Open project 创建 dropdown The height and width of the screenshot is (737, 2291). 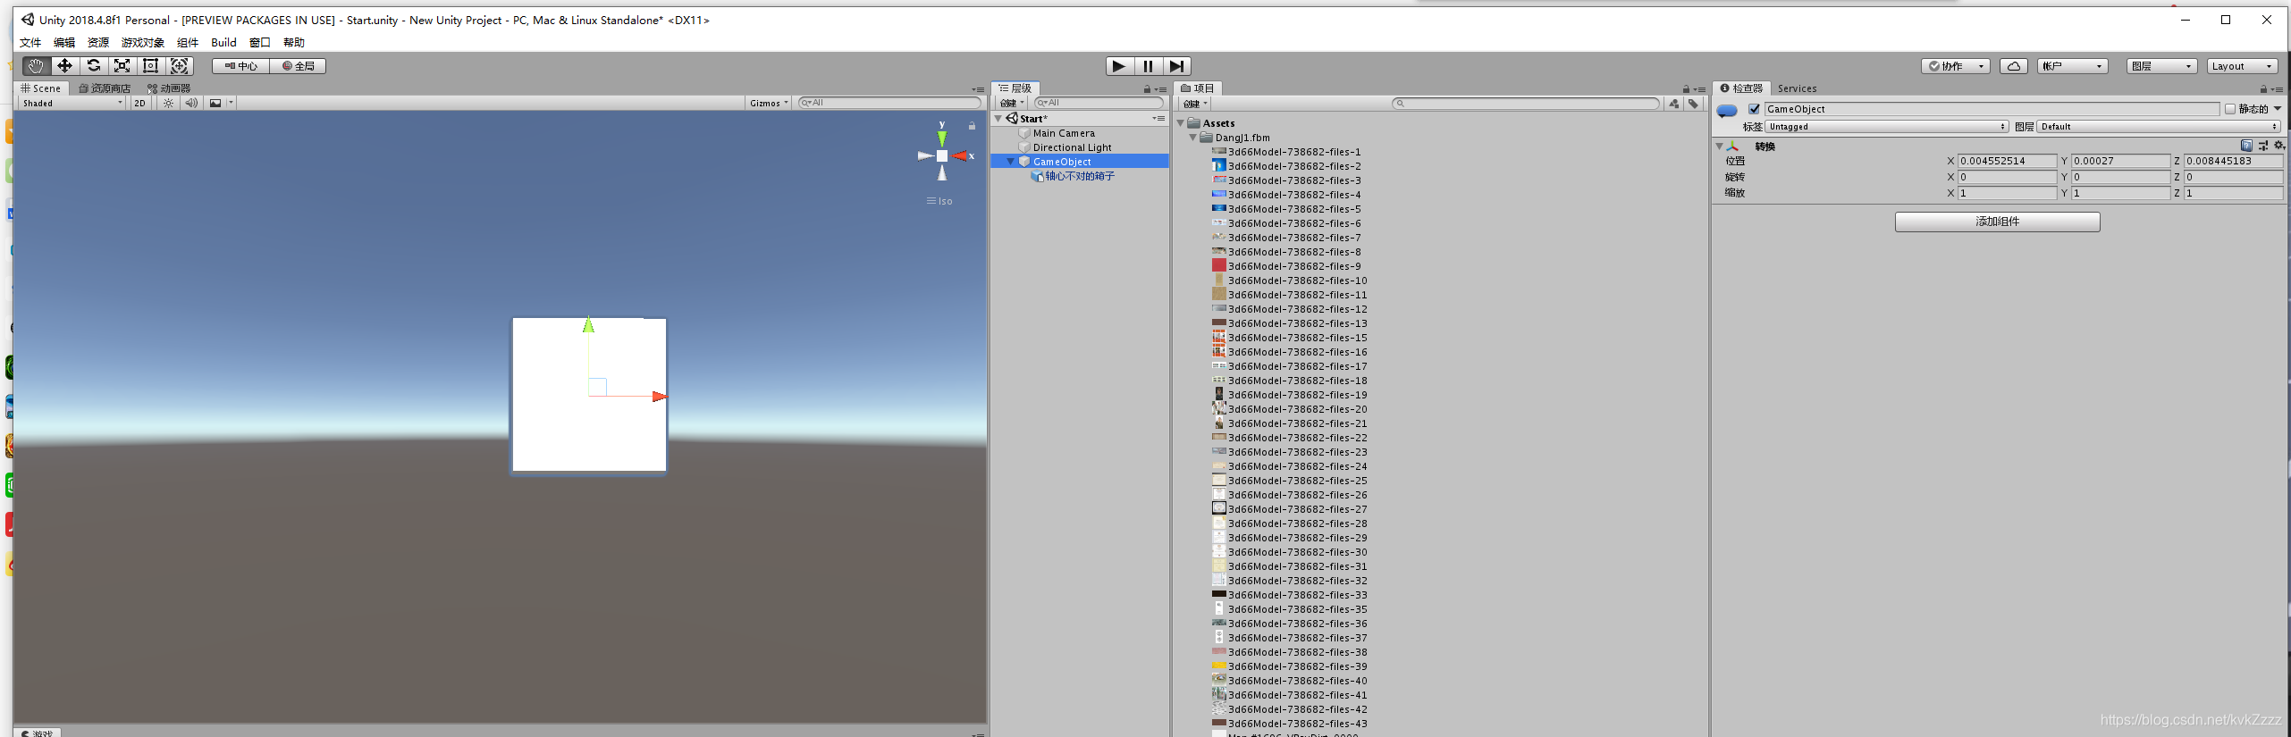[1195, 104]
